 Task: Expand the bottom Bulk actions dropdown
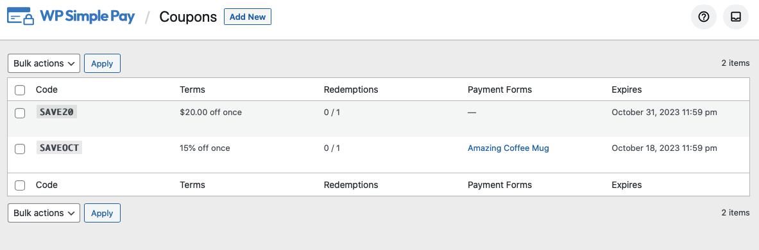pos(44,213)
